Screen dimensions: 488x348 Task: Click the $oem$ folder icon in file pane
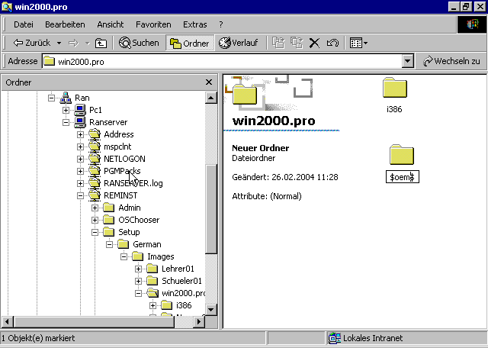[x=402, y=154]
